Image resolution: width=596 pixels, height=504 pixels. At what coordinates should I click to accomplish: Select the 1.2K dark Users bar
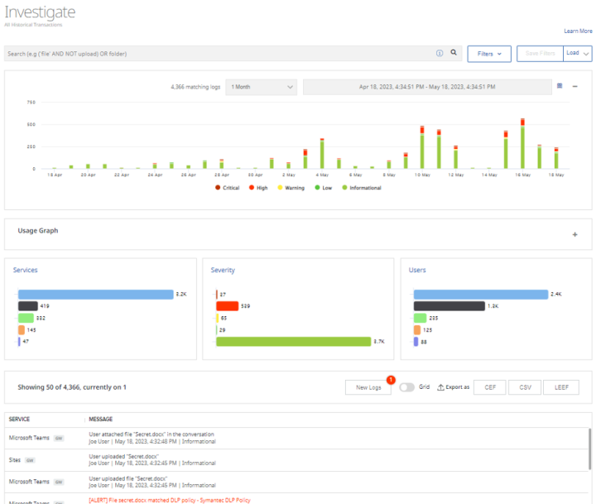449,306
